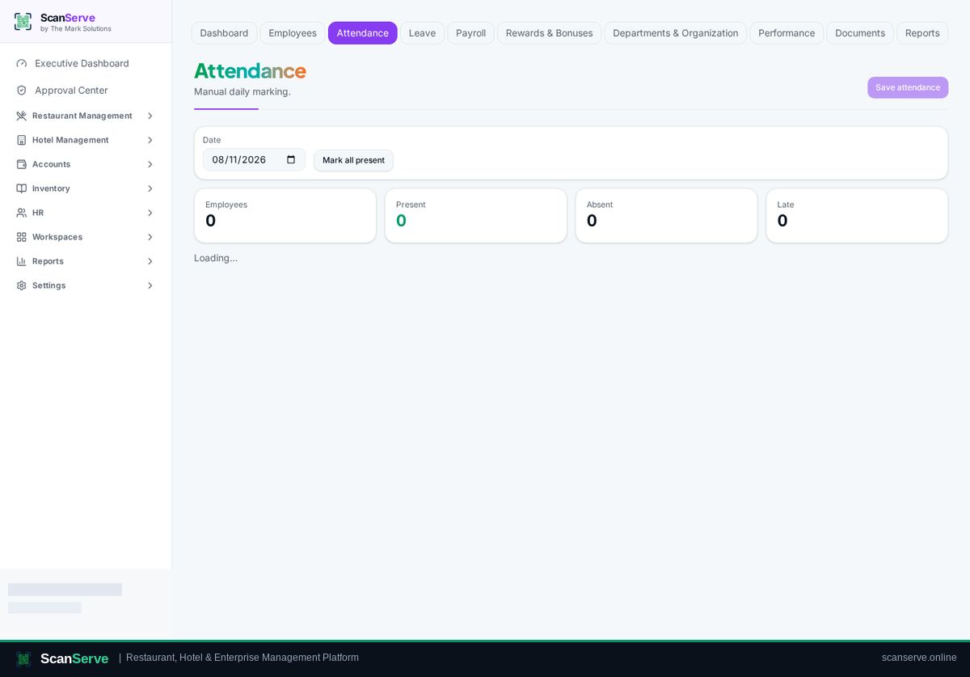Click the Mark all present button

pos(353,160)
